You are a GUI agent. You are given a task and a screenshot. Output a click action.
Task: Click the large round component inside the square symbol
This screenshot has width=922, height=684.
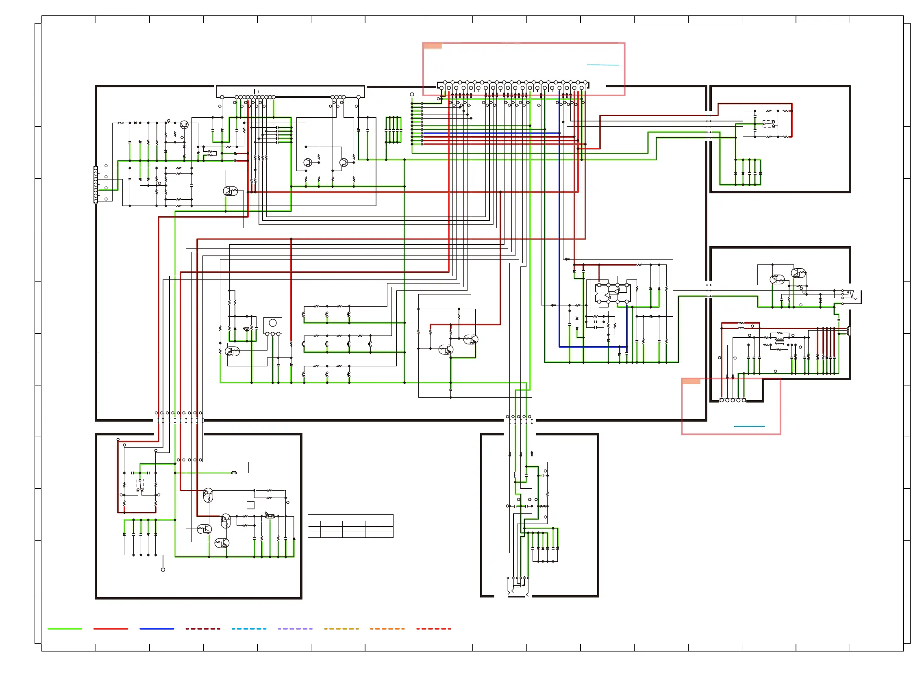273,323
